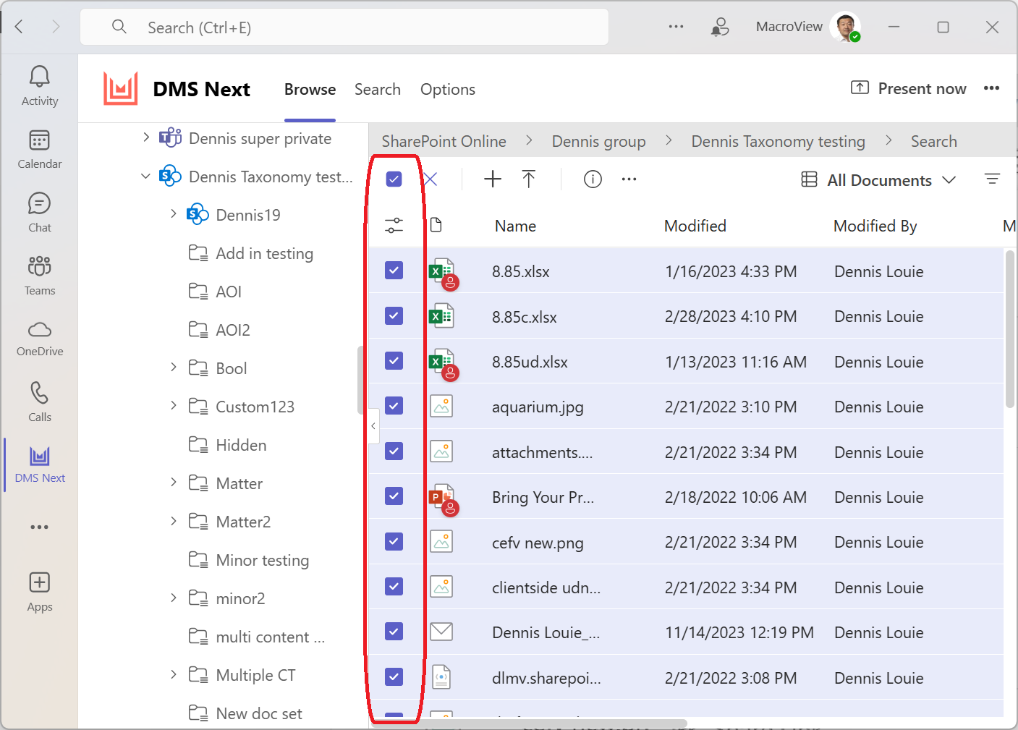Viewport: 1018px width, 730px height.
Task: Open the information details icon
Action: tap(593, 179)
